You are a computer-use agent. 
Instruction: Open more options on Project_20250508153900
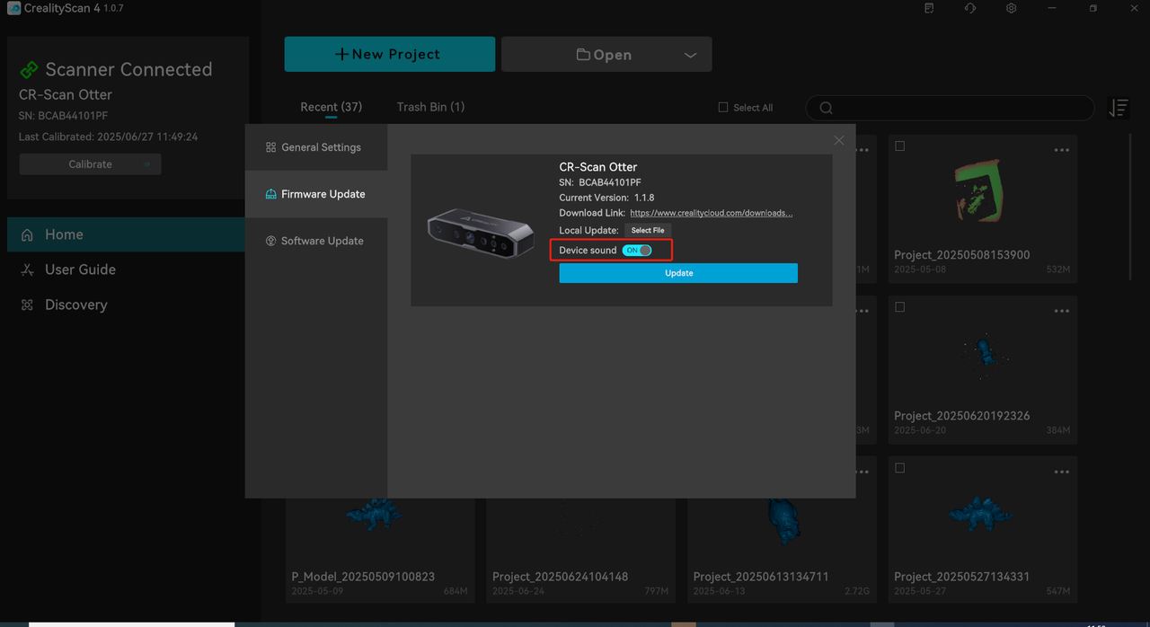pos(1061,150)
